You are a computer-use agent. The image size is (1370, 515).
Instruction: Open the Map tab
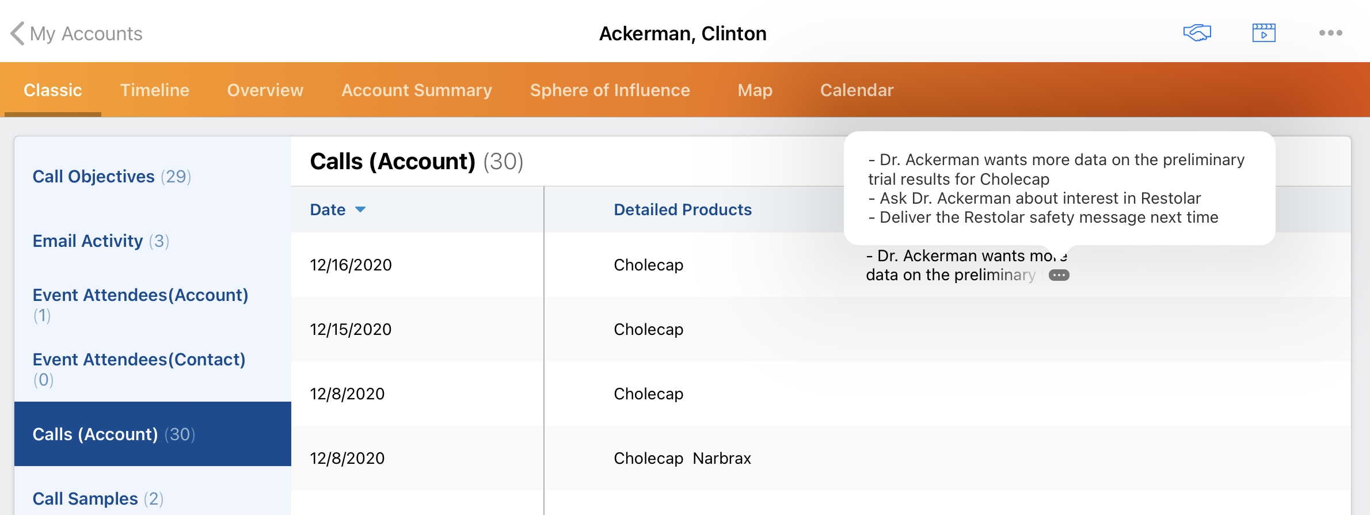755,90
